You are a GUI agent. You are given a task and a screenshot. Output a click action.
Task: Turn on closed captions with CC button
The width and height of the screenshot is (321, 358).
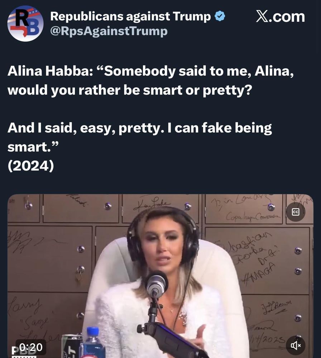pos(296,212)
